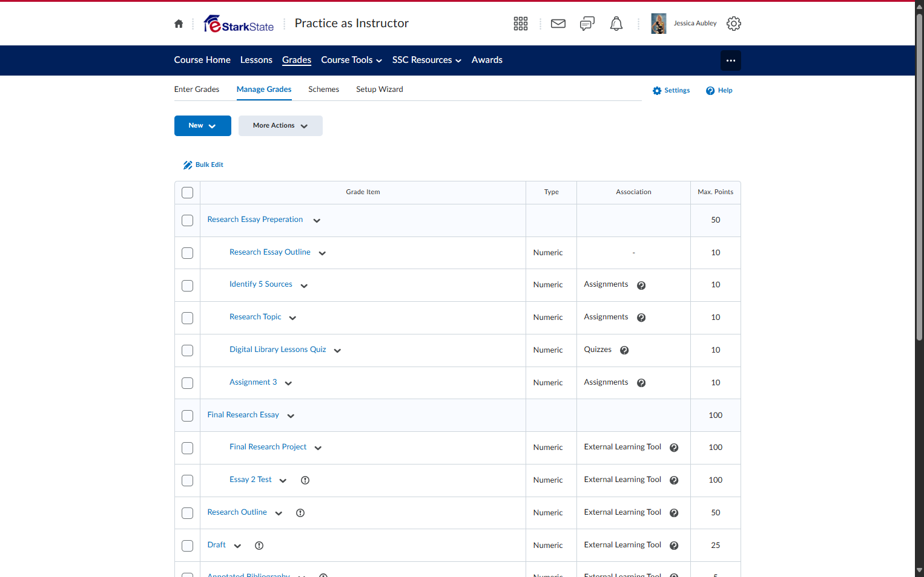Open the Research Topic grade item

[x=256, y=317]
